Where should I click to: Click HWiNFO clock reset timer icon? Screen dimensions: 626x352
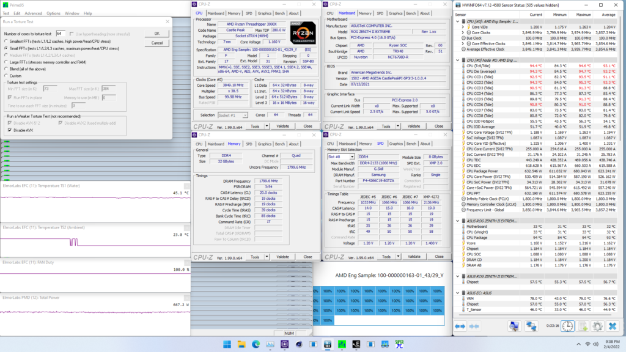(567, 326)
